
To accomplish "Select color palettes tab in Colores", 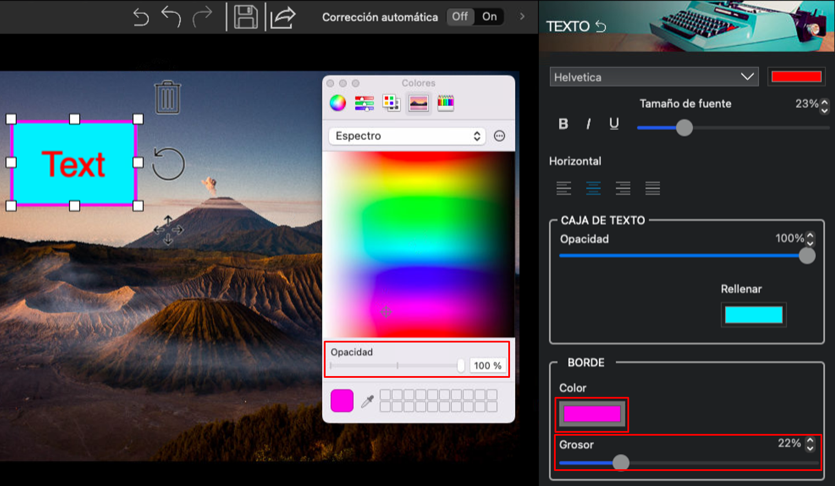I will (391, 103).
